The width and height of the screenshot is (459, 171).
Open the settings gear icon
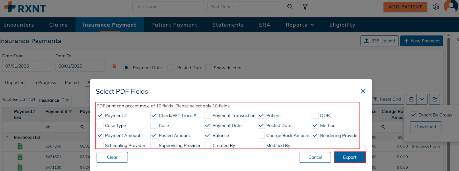[x=436, y=7]
